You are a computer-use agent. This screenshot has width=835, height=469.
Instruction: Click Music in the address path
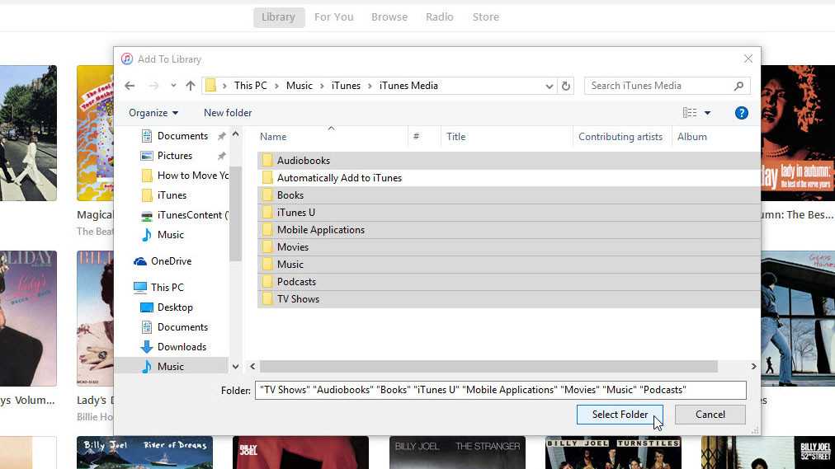[x=300, y=86]
